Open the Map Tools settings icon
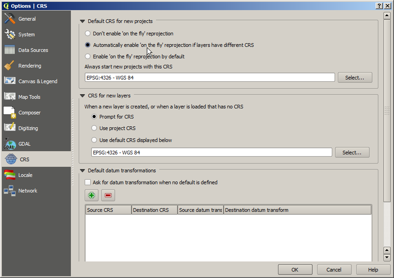394x278 pixels. (10, 96)
